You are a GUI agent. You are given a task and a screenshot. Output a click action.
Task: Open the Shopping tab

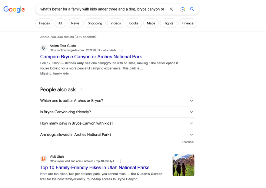point(95,23)
